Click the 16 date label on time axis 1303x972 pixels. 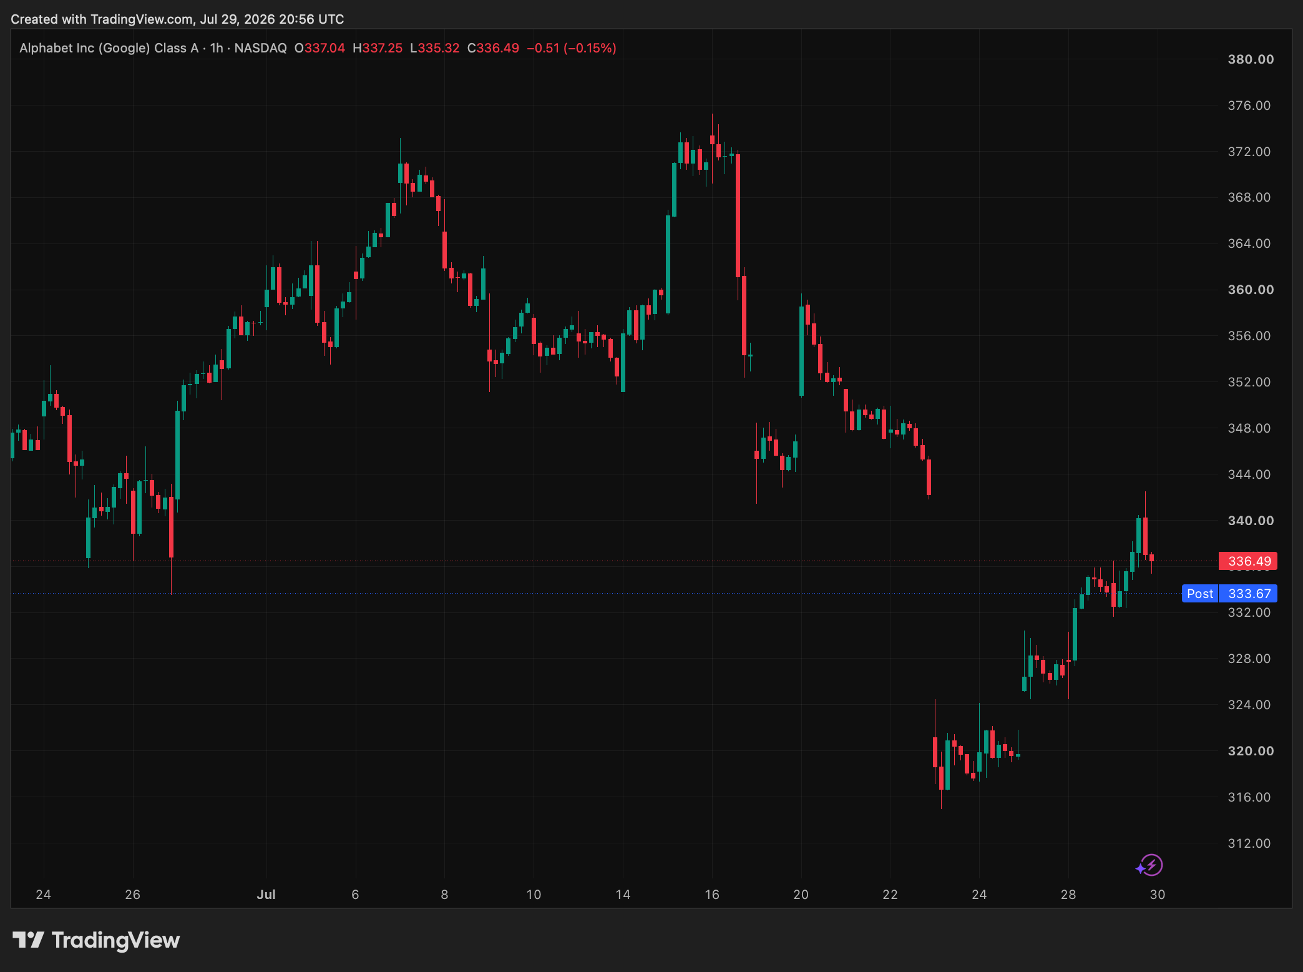(x=712, y=894)
